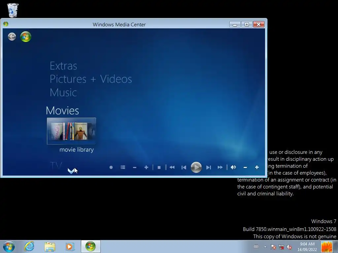Lower volume with the volume minus button
338x253 pixels.
(245, 167)
